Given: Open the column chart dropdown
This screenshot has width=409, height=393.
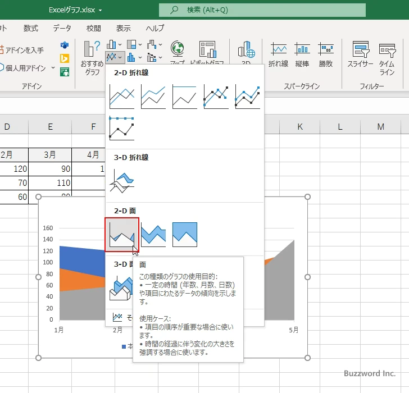Looking at the screenshot, I should pyautogui.click(x=114, y=44).
